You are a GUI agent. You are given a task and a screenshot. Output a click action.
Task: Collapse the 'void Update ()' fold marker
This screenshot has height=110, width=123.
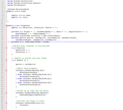click(x=6, y=60)
